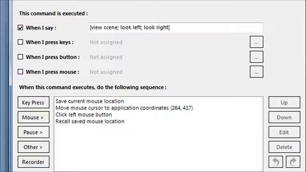Expand the Mouse > action menu
306x172 pixels.
point(33,117)
